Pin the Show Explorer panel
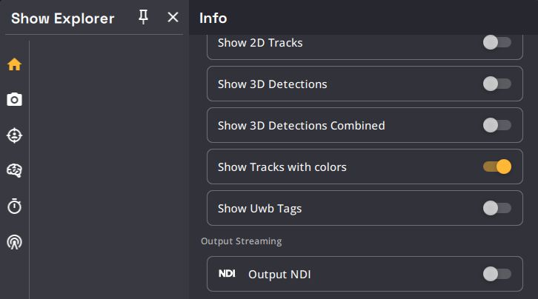 tap(144, 17)
